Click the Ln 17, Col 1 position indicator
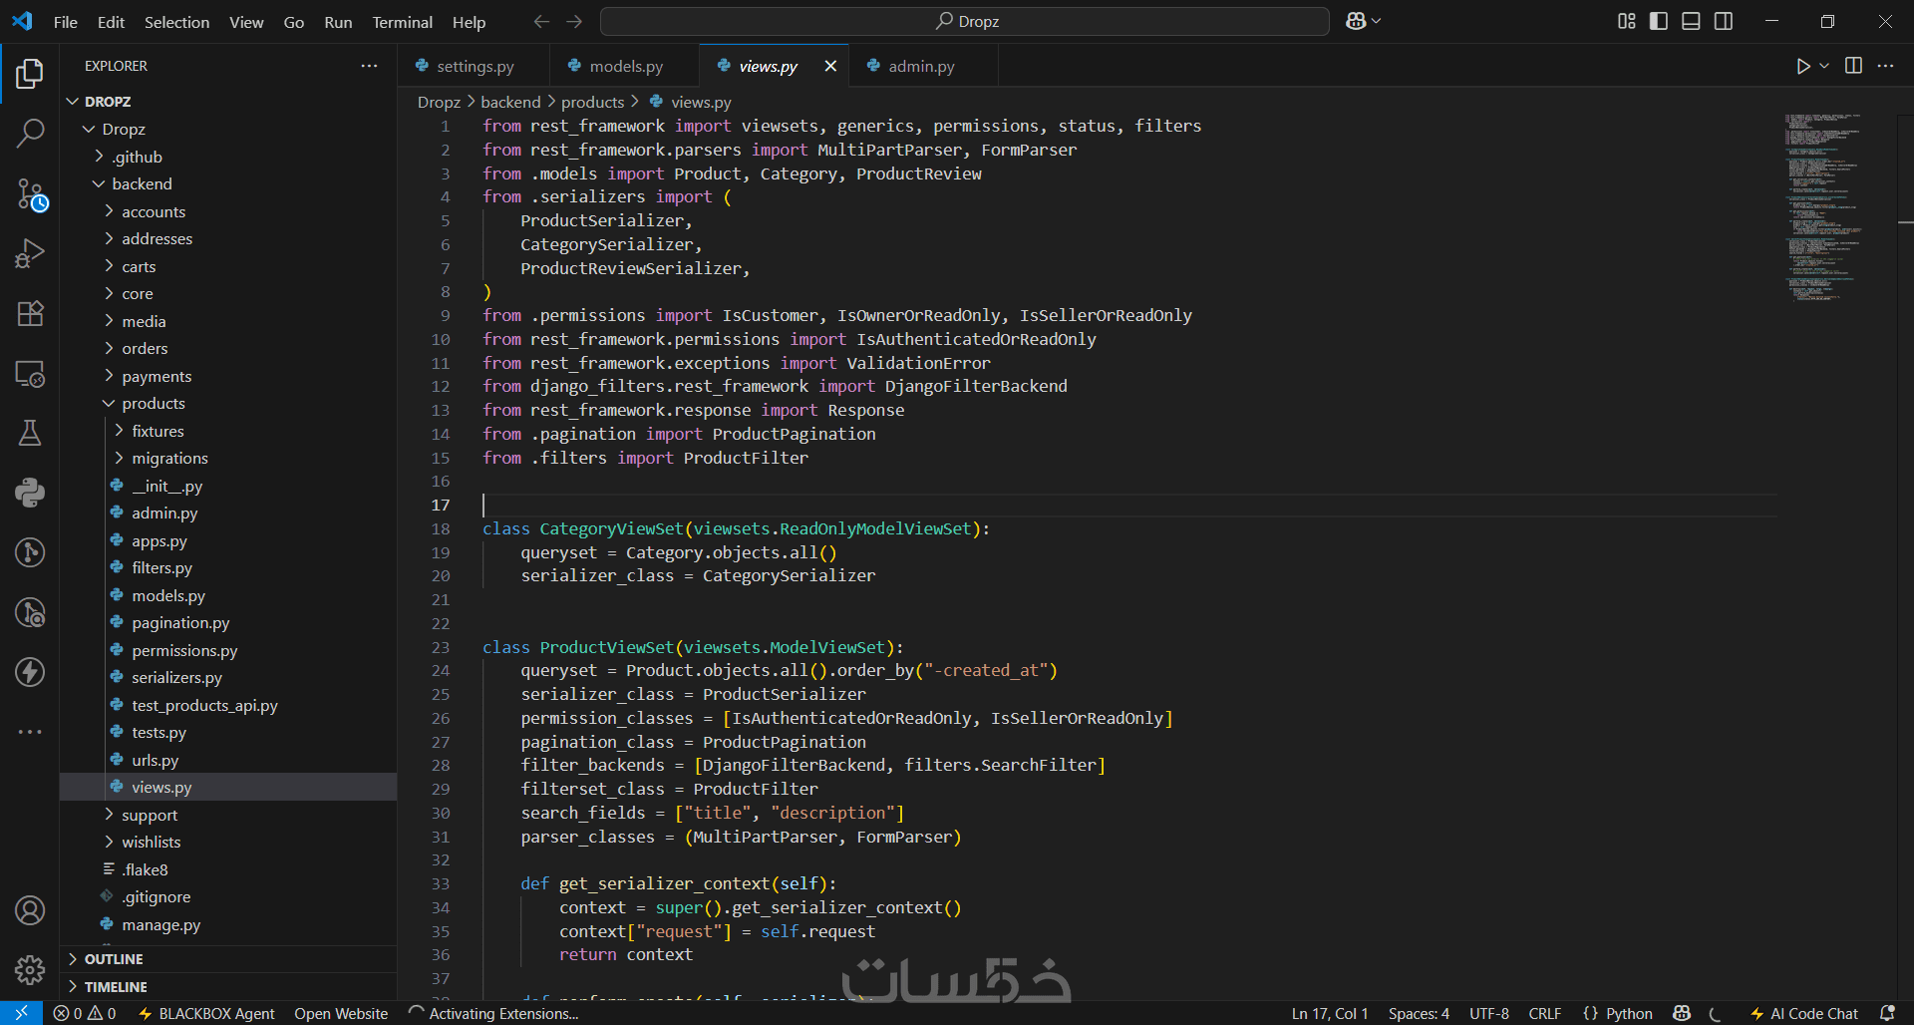This screenshot has width=1914, height=1025. point(1330,1013)
